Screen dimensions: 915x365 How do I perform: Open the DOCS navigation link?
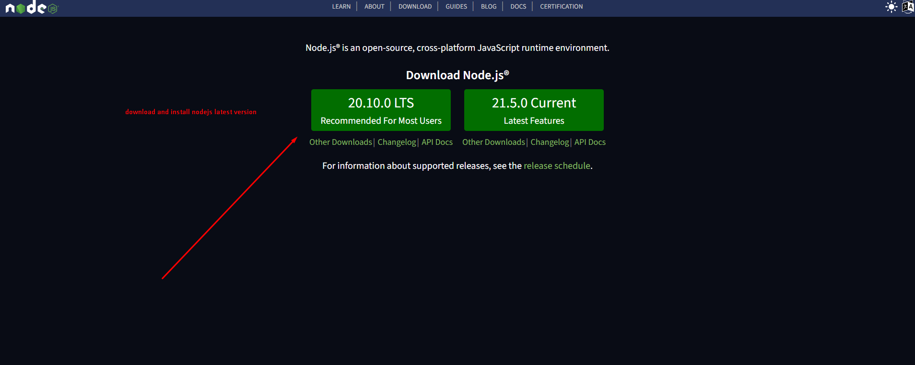(x=518, y=7)
